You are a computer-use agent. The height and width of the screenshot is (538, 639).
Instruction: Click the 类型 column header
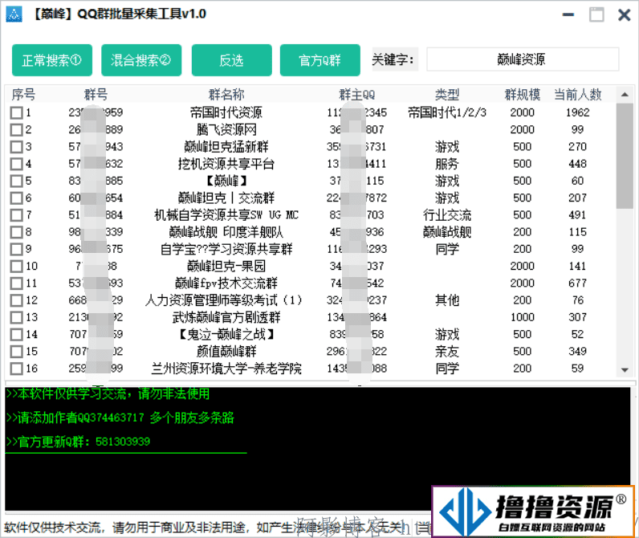coord(447,95)
